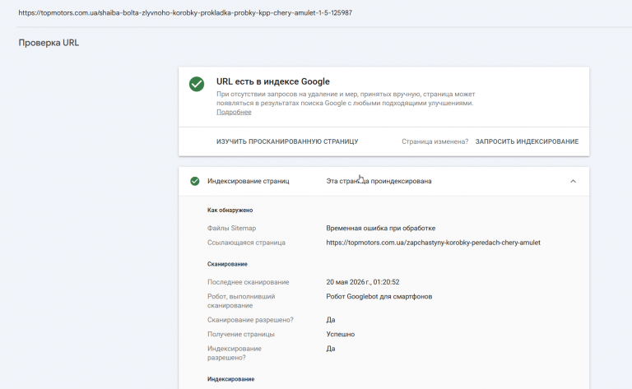Viewport: 632px width, 389px height.
Task: Click the 'URL есть в индексе Google' title
Action: [273, 81]
